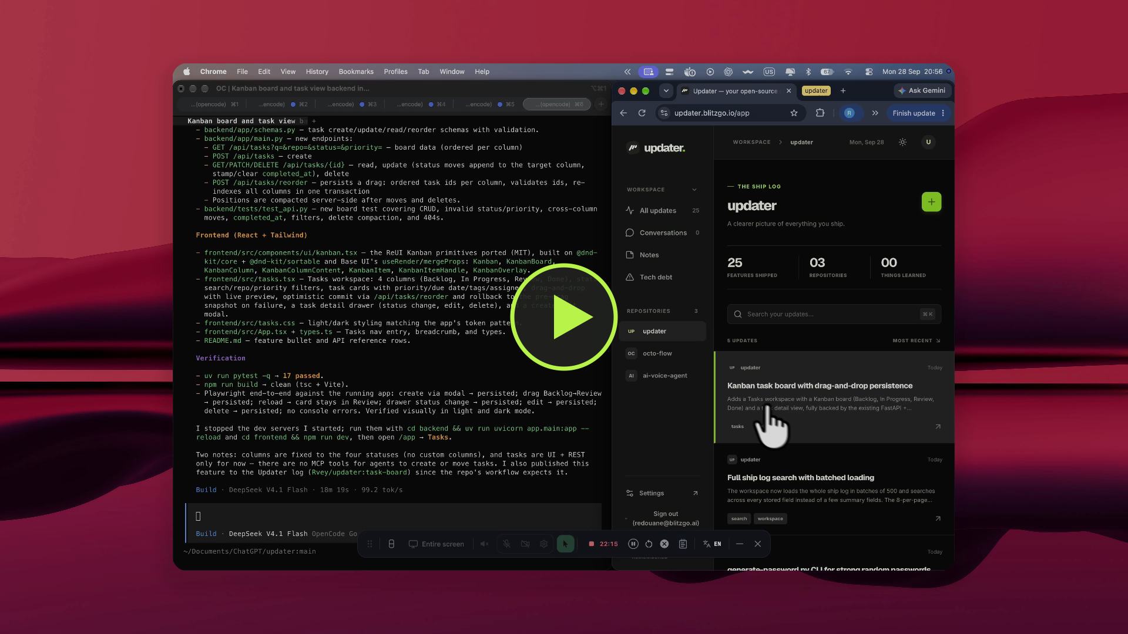Click the Search your updates field

[x=834, y=314]
